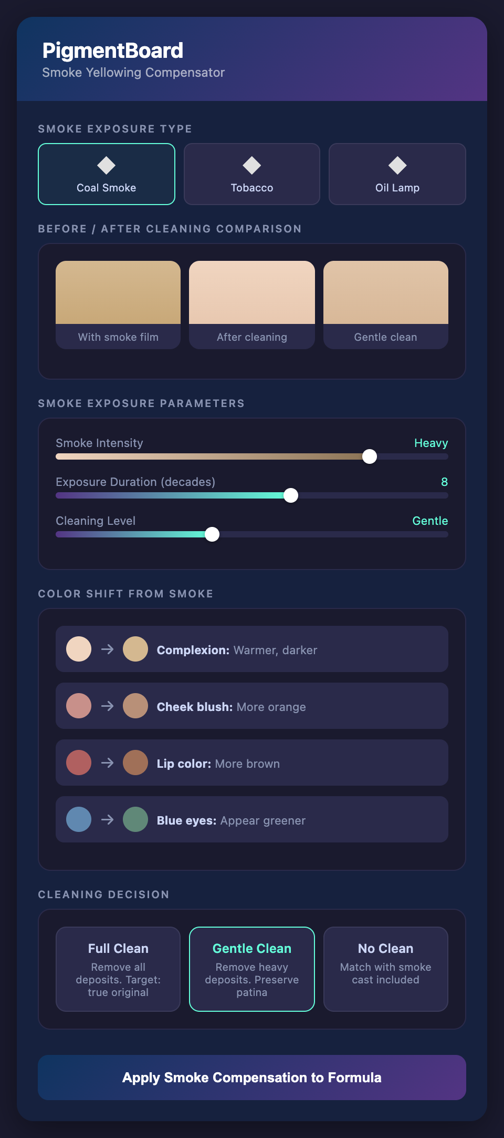The width and height of the screenshot is (504, 1138).
Task: Click the Gentle clean preview swatch
Action: click(x=386, y=293)
